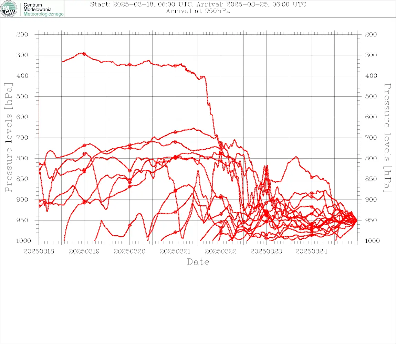Click the left axis 300 label
Screen dimensions: 396x344
[x=22, y=55]
